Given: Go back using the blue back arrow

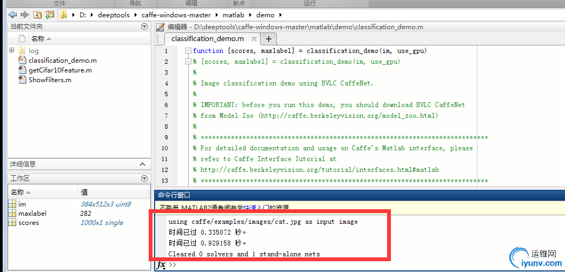Looking at the screenshot, I should tap(12, 15).
